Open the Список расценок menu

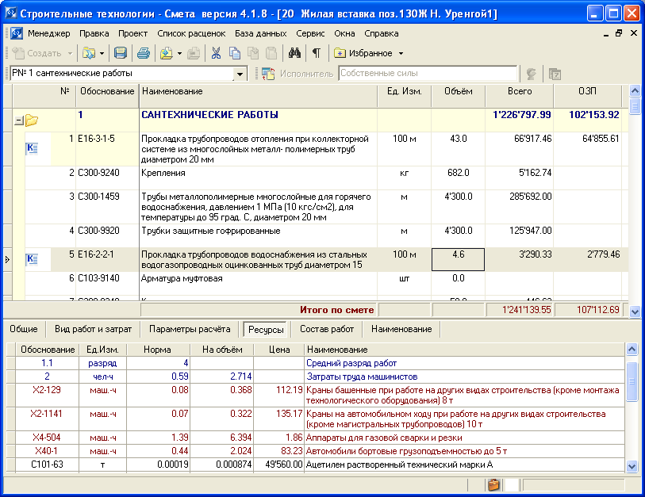pos(191,33)
